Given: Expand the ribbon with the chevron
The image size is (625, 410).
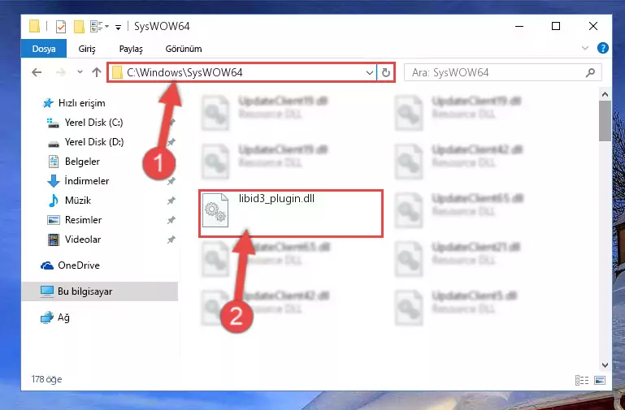Looking at the screenshot, I should click(584, 49).
